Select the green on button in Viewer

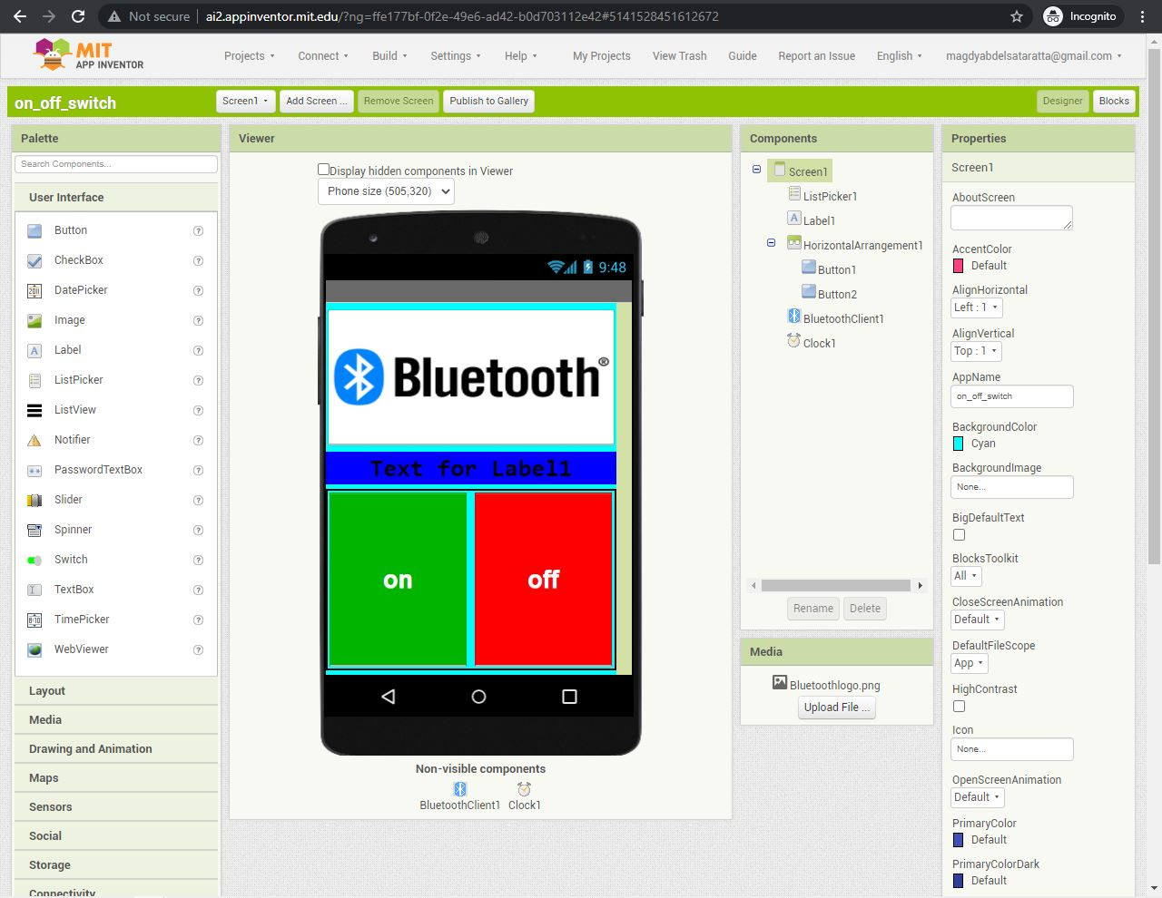[x=398, y=580]
